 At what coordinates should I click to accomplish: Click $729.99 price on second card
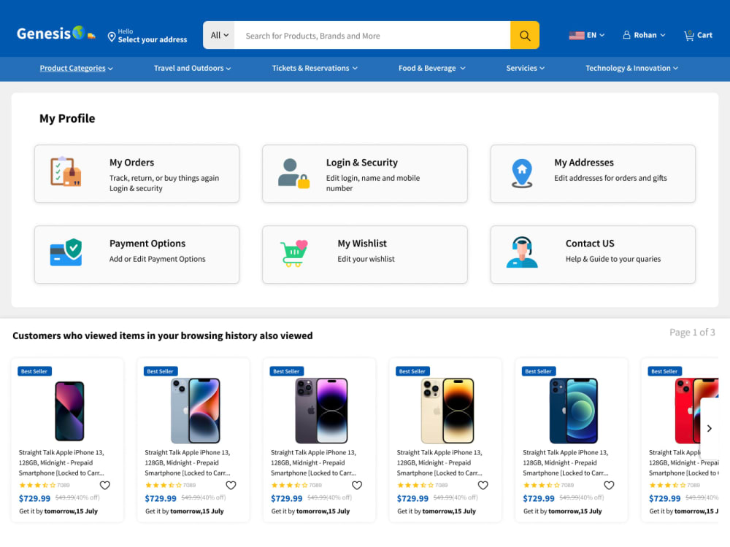coord(161,499)
